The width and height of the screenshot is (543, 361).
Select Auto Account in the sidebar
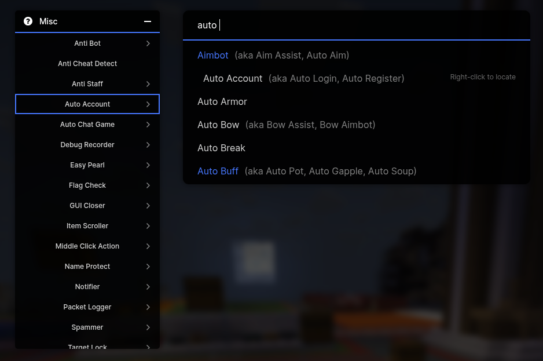coord(87,104)
